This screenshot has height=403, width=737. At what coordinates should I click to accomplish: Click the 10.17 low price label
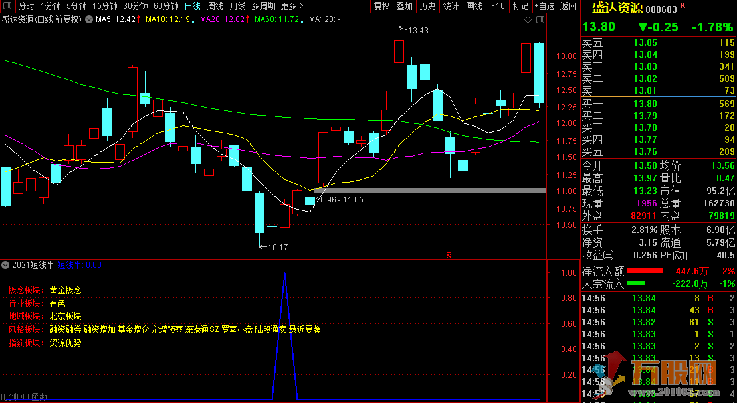pyautogui.click(x=278, y=247)
